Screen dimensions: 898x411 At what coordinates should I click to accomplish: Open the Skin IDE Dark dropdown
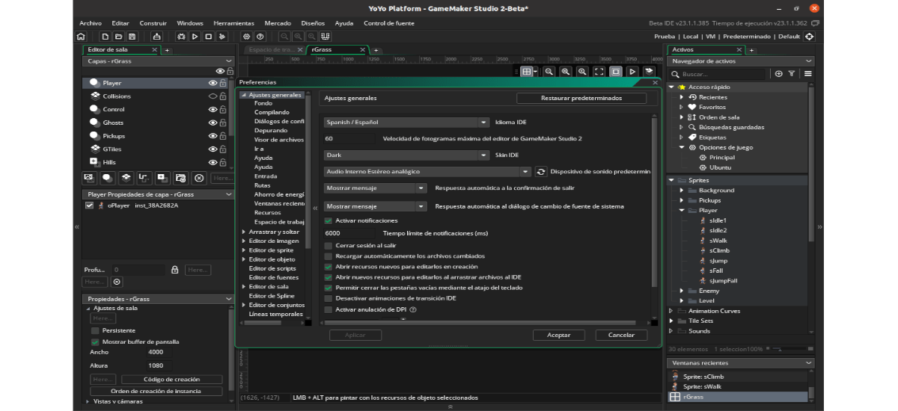pos(406,155)
